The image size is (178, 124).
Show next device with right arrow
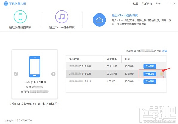coord(53,74)
